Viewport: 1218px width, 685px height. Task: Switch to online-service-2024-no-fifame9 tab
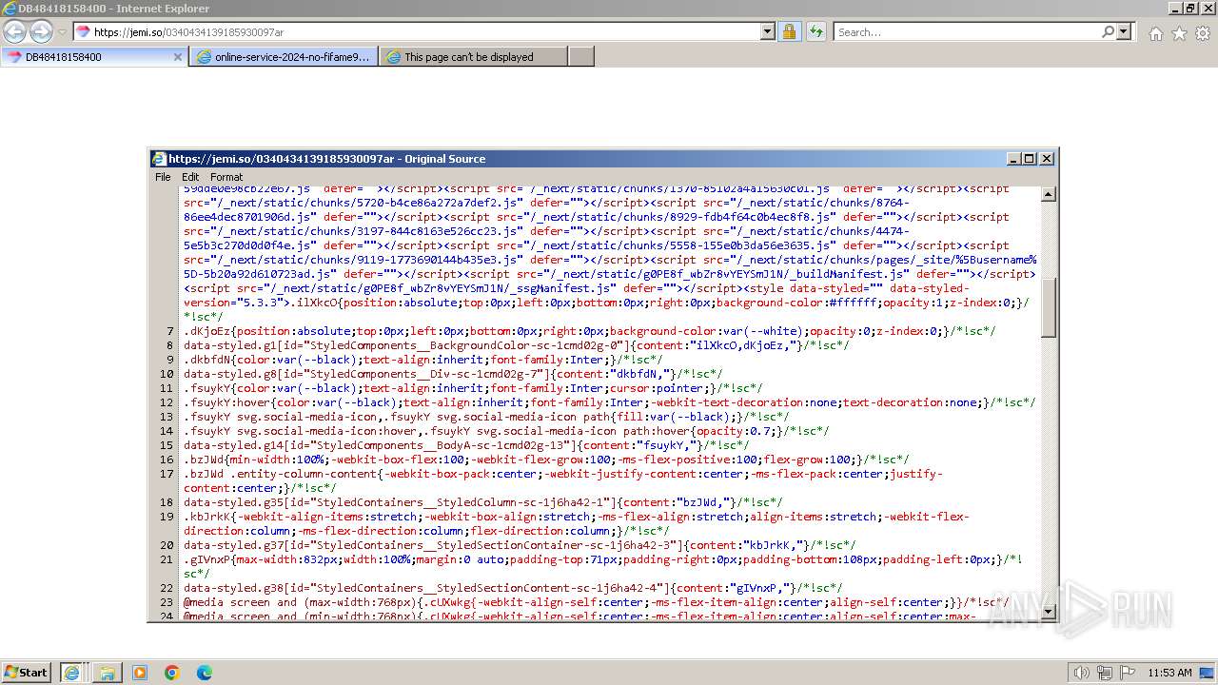[x=284, y=56]
